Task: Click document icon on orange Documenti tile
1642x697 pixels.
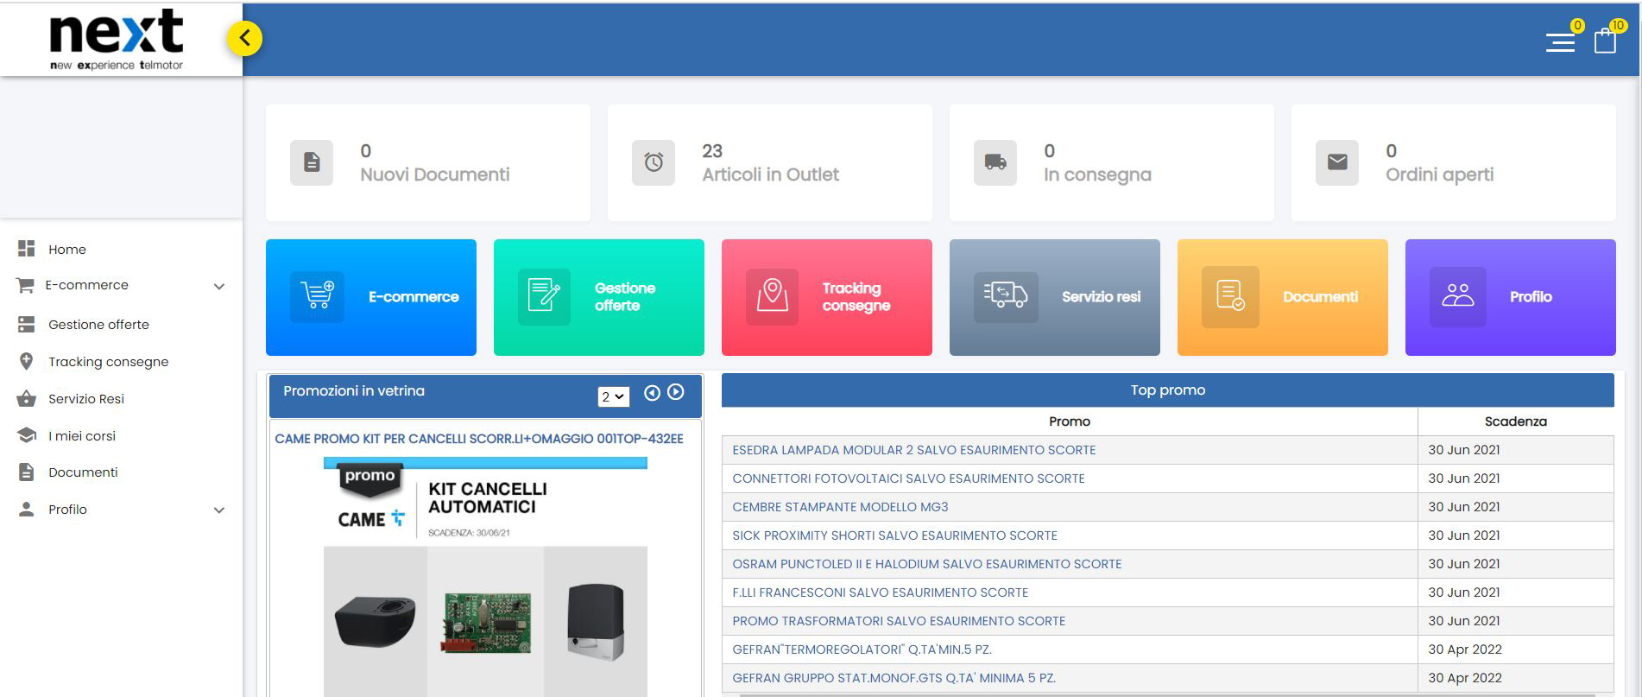Action: (1230, 296)
